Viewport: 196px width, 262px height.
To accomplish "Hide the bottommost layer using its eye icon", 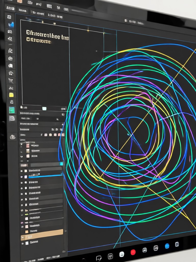I will [x=23, y=244].
